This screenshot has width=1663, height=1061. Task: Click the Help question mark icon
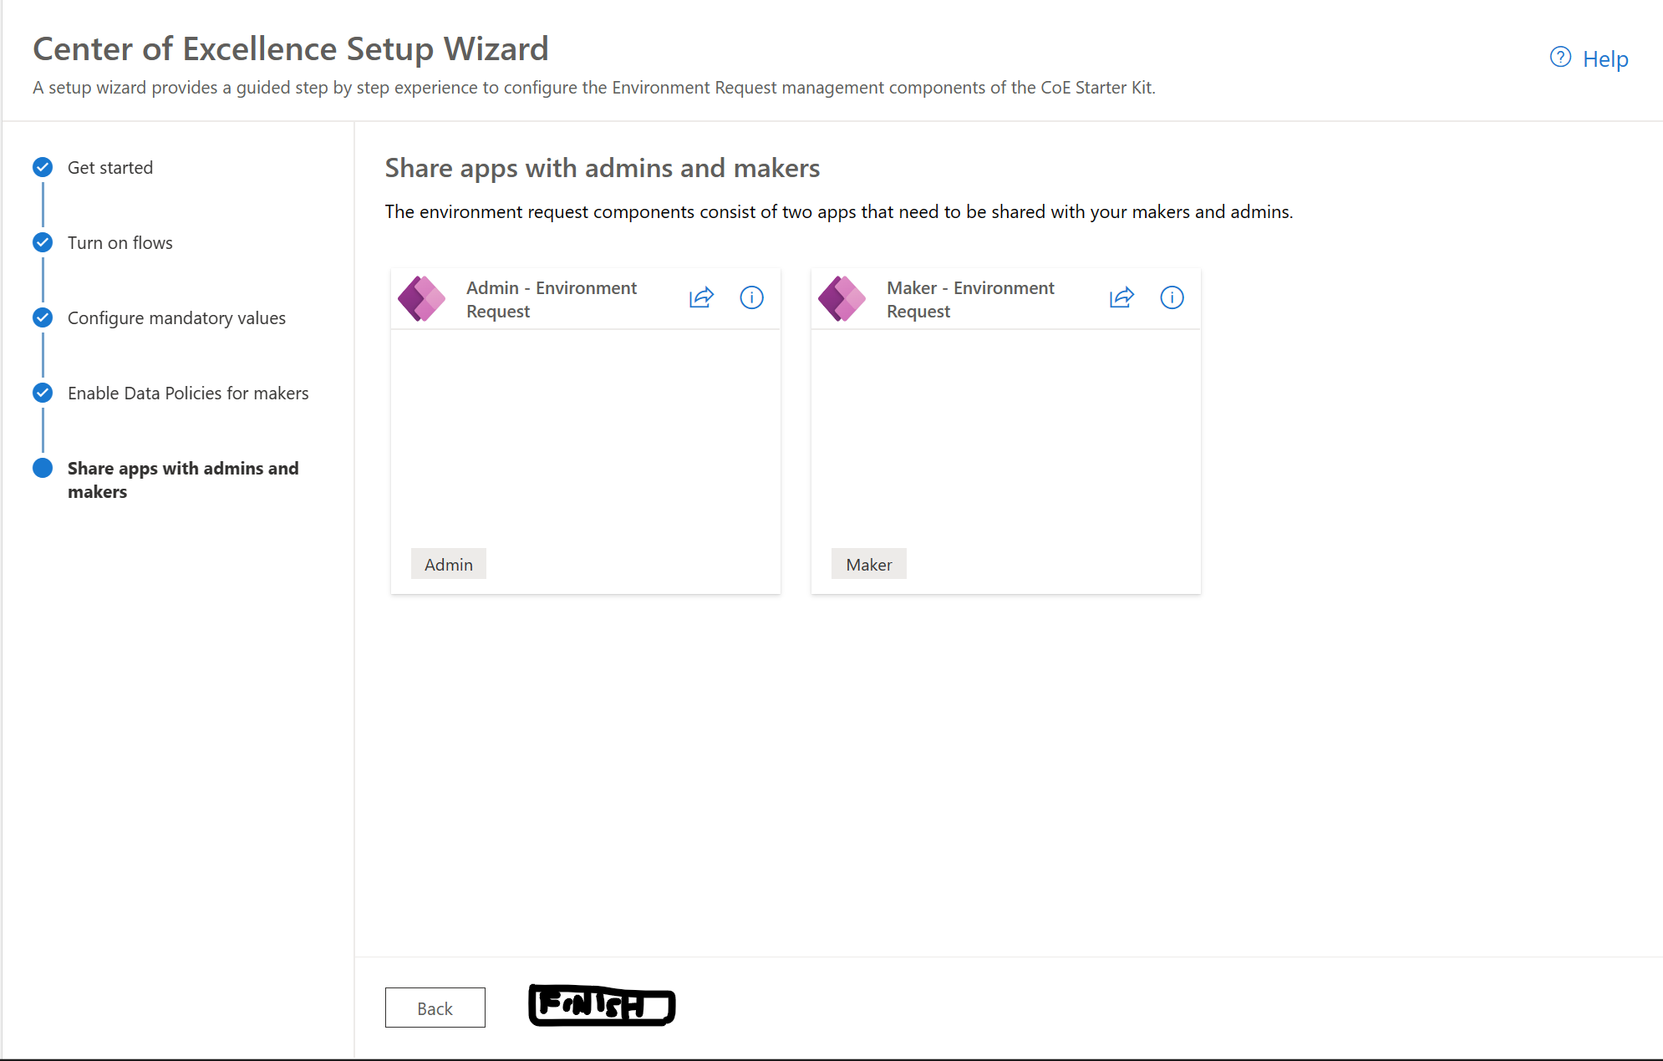point(1559,57)
